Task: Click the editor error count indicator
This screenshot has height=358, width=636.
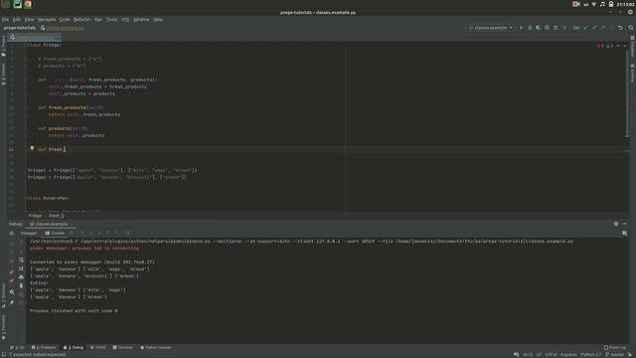Action: click(x=600, y=46)
